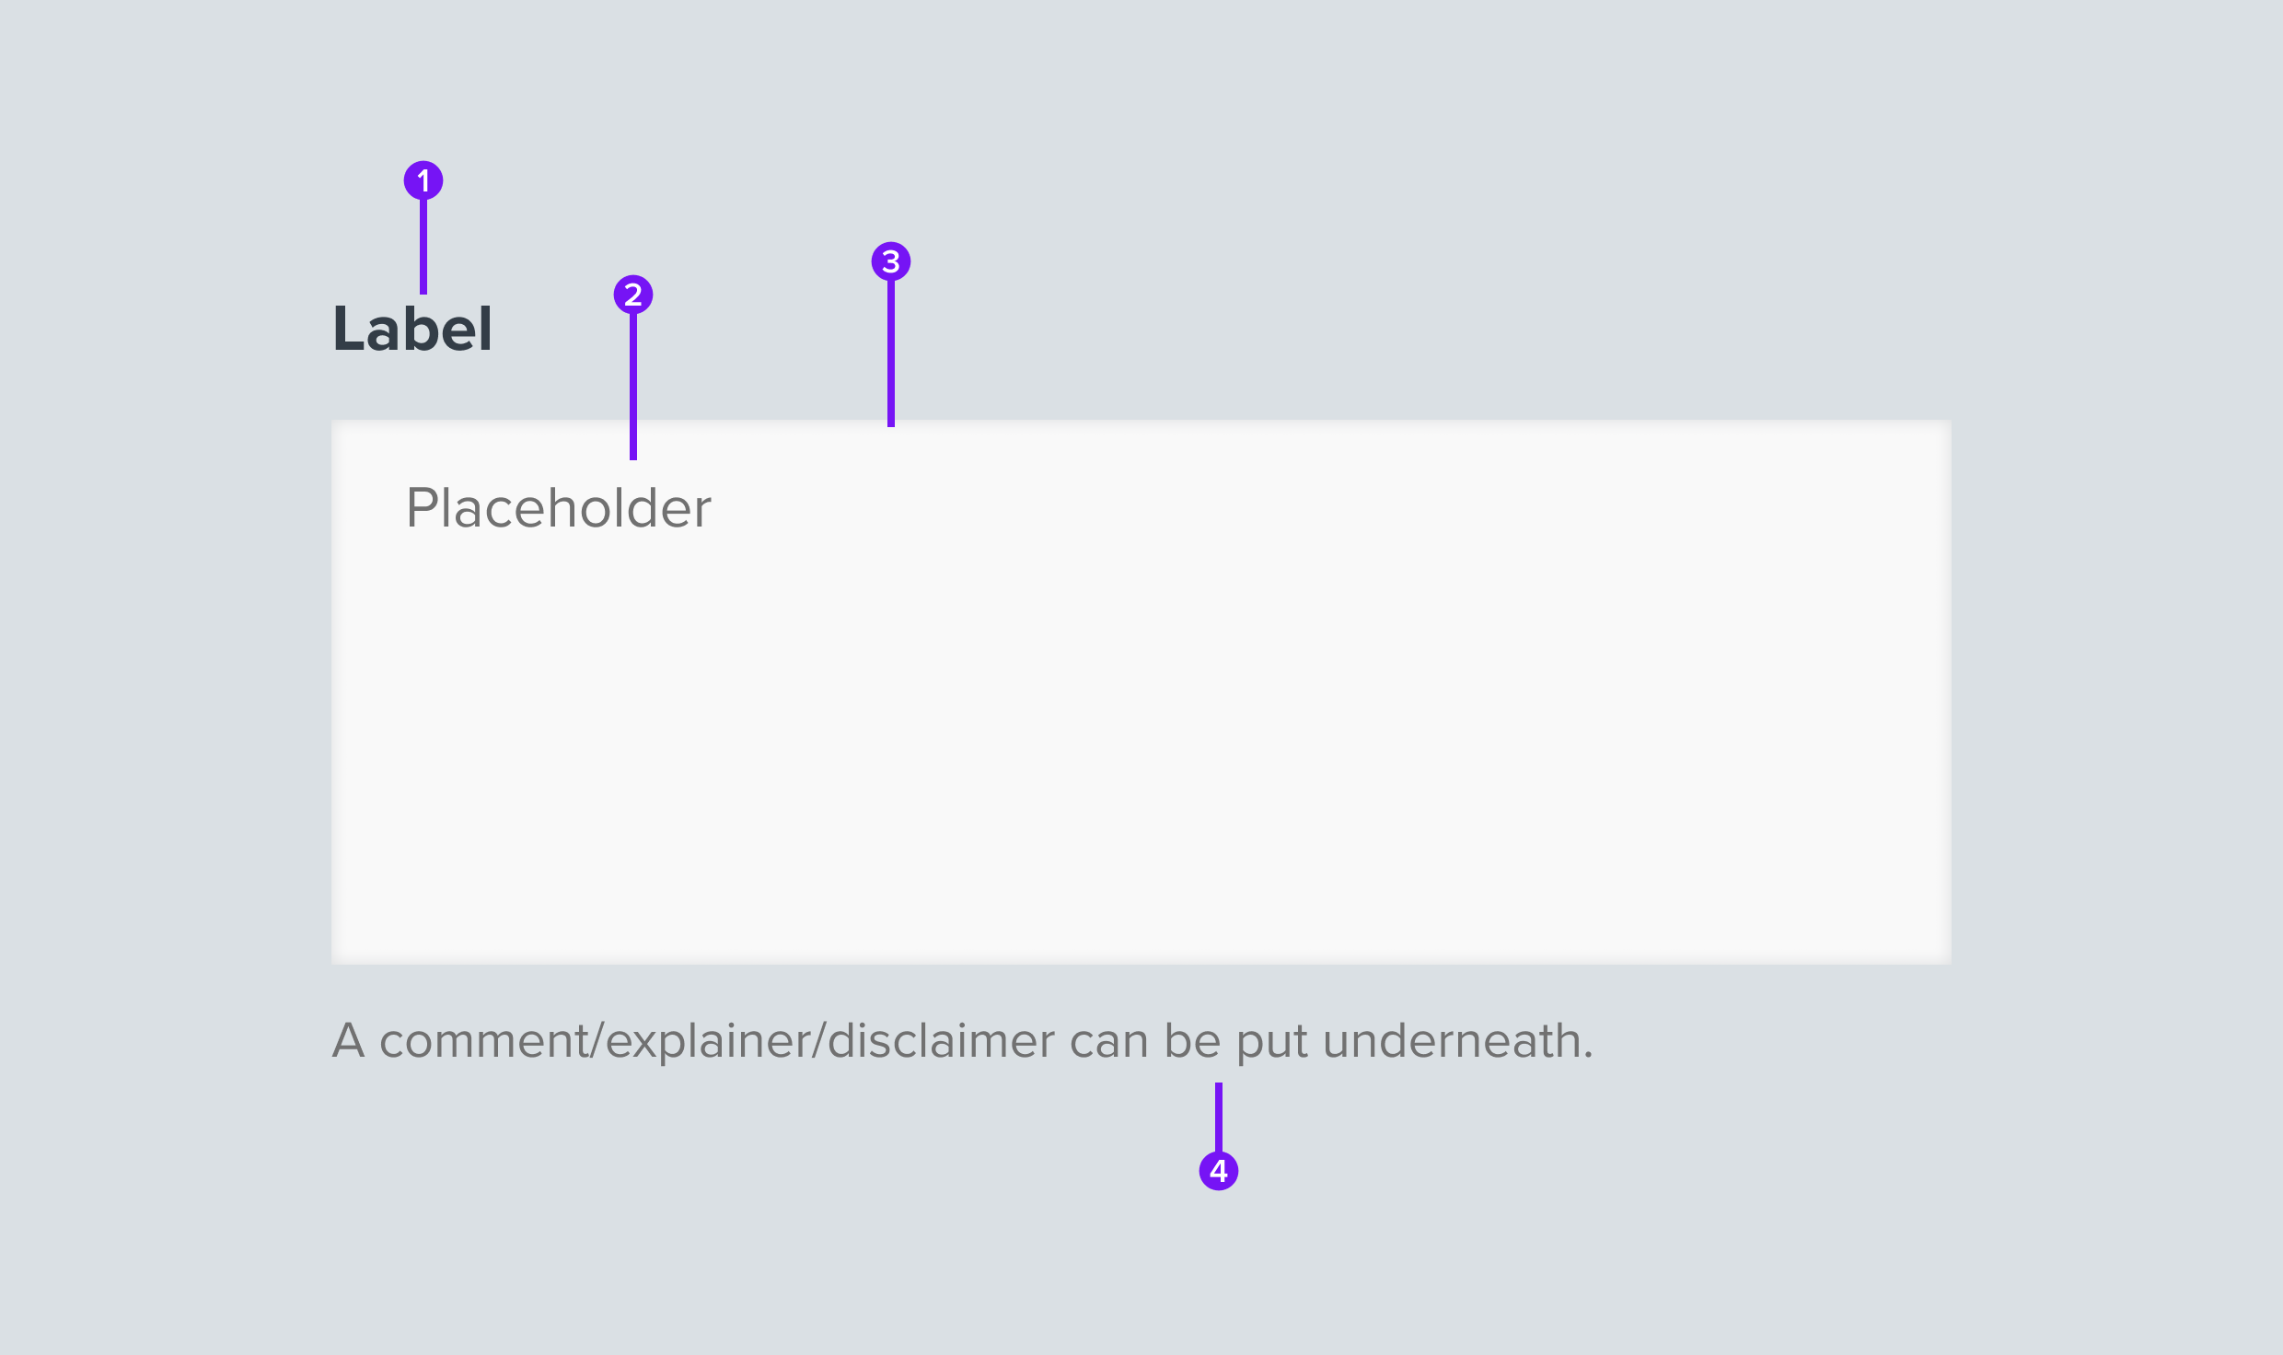Click the purple line below marker 1
Viewport: 2283px width, 1355px height.
423,247
